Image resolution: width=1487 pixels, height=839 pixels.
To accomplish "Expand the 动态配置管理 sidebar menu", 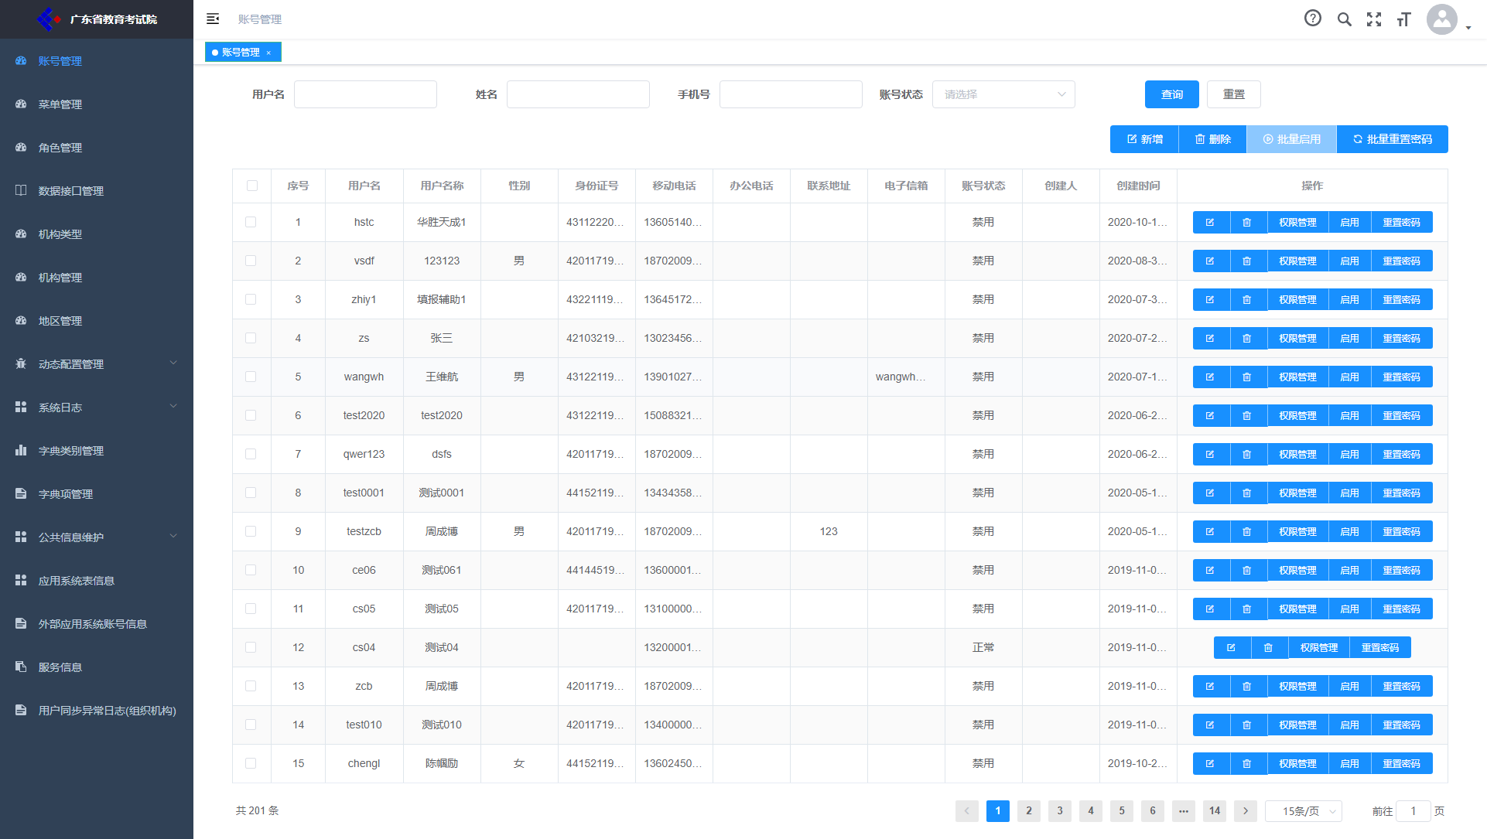I will pyautogui.click(x=97, y=364).
